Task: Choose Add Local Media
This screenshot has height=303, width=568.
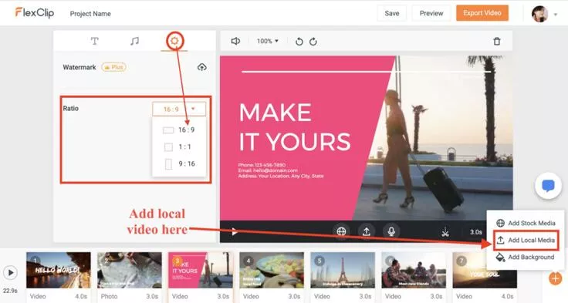Action: pyautogui.click(x=526, y=240)
